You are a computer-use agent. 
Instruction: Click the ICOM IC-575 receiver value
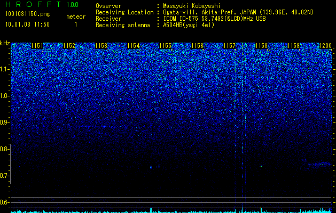point(214,19)
